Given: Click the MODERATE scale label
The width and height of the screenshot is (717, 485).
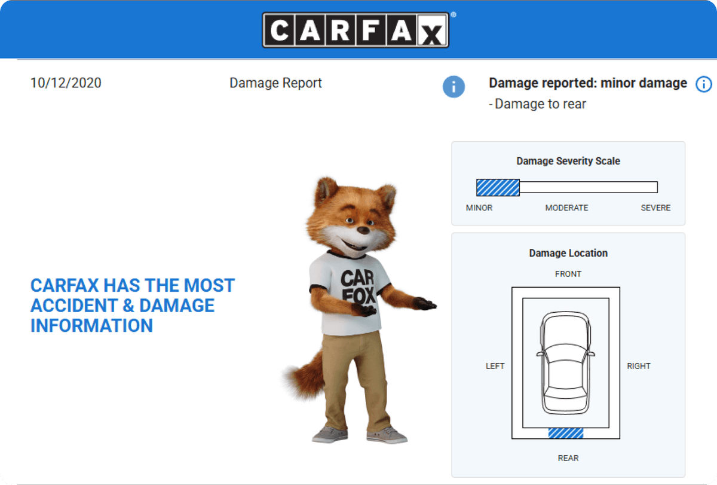Looking at the screenshot, I should coord(566,208).
